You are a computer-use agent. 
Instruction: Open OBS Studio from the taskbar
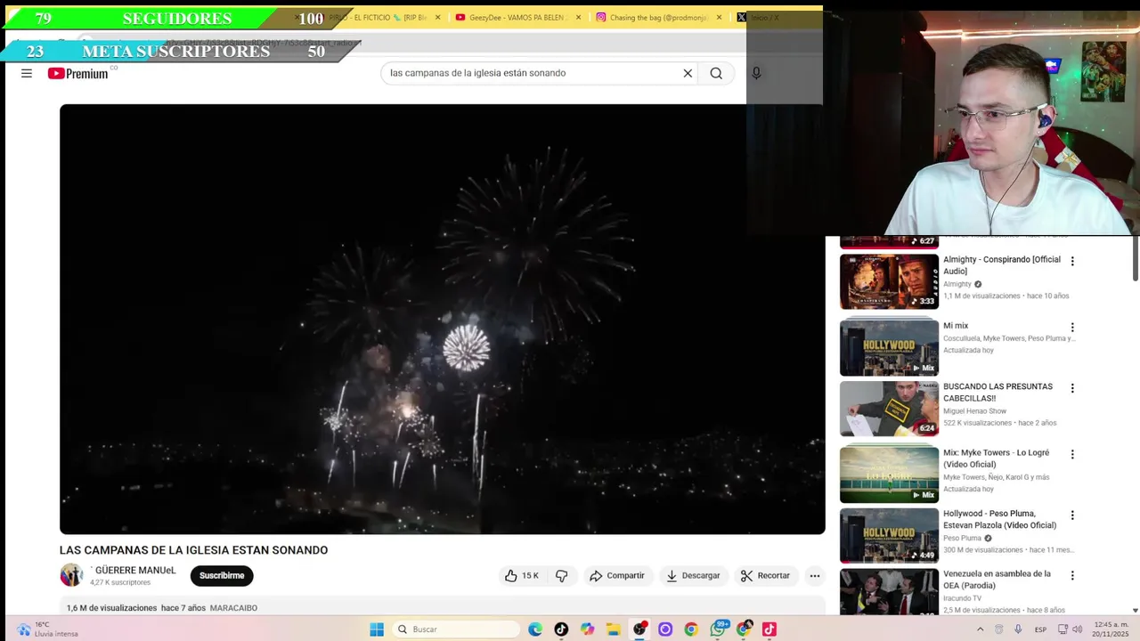click(x=639, y=629)
